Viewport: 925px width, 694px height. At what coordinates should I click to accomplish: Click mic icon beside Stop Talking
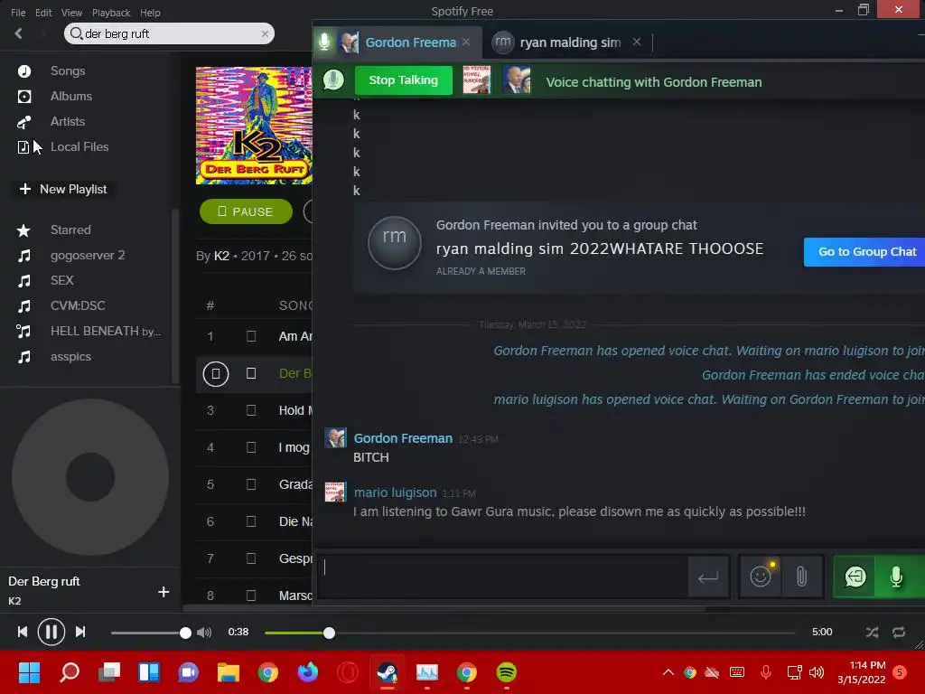(333, 80)
